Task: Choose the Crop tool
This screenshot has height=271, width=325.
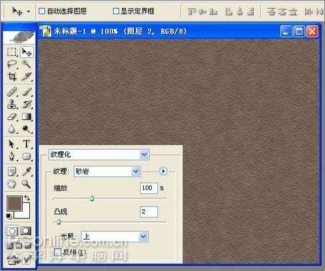Action: pyautogui.click(x=12, y=77)
